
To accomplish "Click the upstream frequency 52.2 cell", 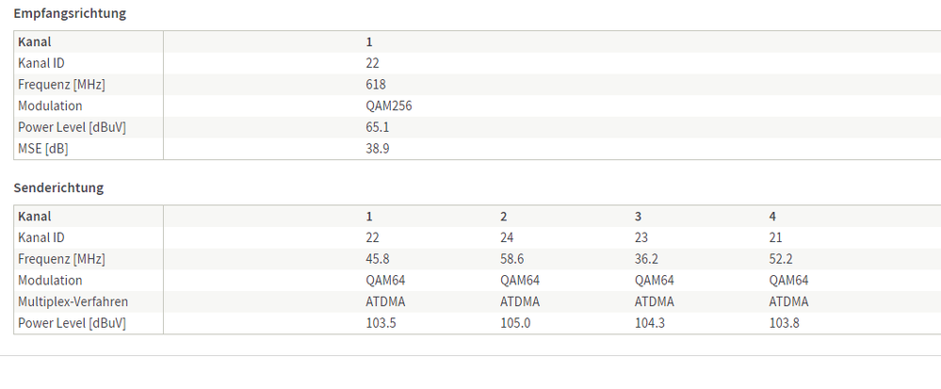I will click(x=781, y=259).
